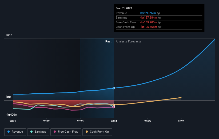The image size is (219, 139).
Task: Click the -kr105.865m cash from op value
Action: (149, 27)
